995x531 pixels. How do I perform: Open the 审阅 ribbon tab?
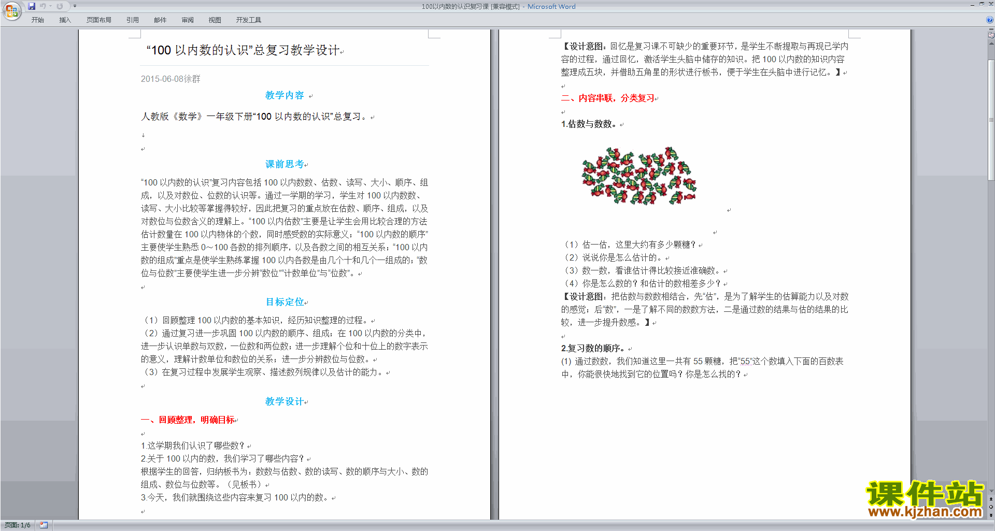tap(188, 20)
